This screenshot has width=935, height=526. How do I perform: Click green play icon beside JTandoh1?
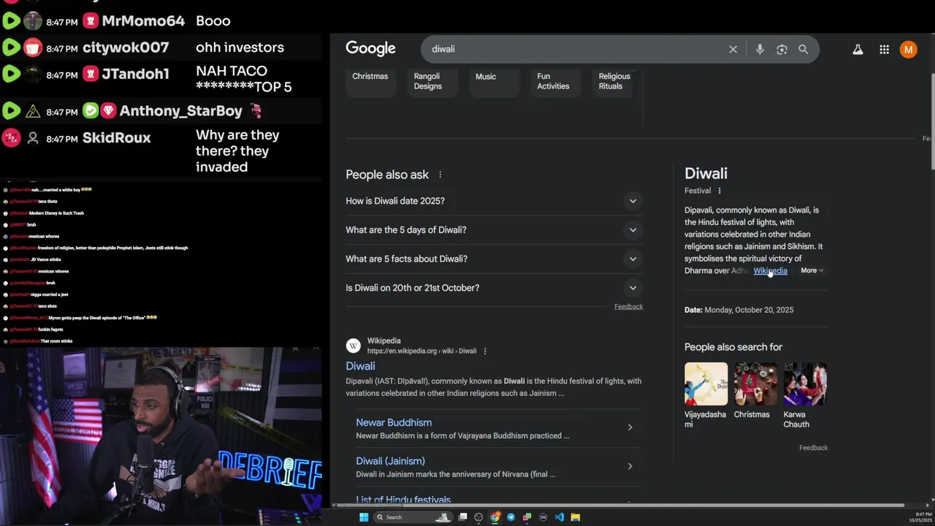click(11, 74)
